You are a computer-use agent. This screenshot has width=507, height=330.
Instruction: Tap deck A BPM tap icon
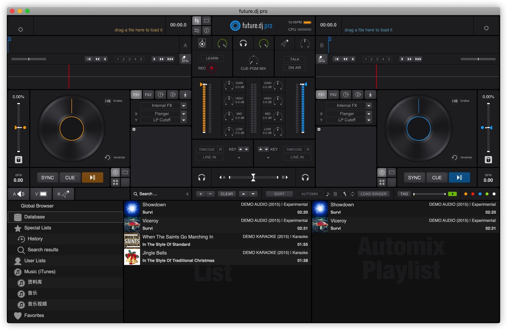coord(185,59)
